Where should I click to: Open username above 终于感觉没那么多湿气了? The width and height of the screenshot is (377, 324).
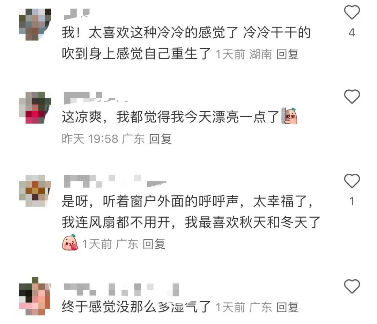click(121, 290)
